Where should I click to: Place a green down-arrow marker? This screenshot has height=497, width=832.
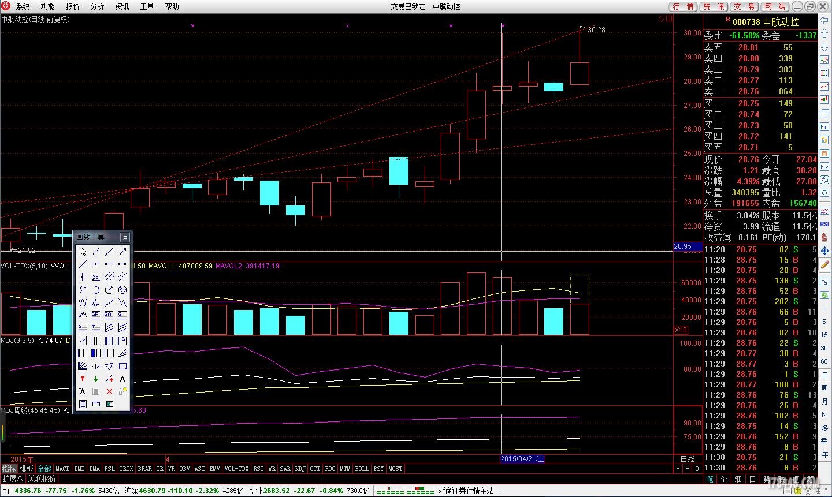pyautogui.click(x=96, y=379)
